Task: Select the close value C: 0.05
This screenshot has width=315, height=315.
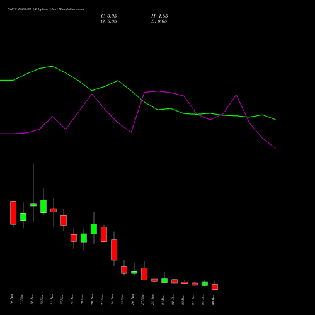Action: click(x=109, y=16)
